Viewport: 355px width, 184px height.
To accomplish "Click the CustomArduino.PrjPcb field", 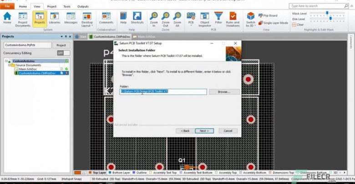I will tap(27, 45).
